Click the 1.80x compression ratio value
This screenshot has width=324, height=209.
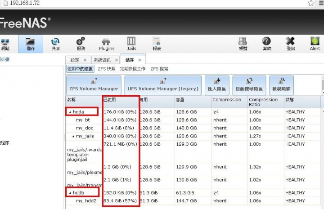click(x=255, y=144)
